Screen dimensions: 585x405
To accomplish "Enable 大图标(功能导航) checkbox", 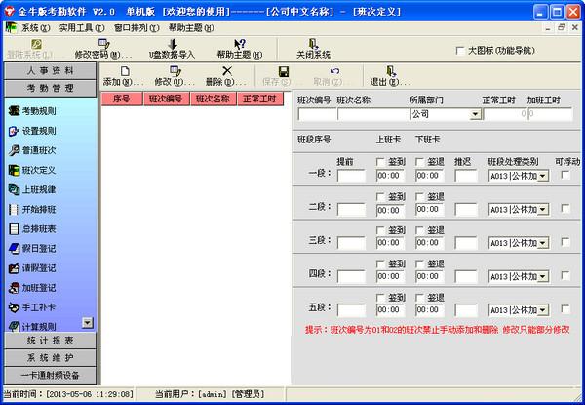I will click(460, 51).
